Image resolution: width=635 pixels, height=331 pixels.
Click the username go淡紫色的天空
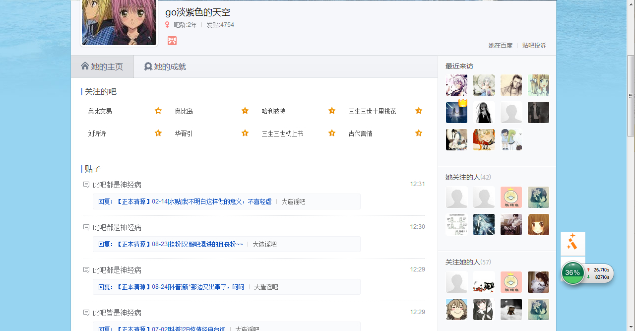197,12
